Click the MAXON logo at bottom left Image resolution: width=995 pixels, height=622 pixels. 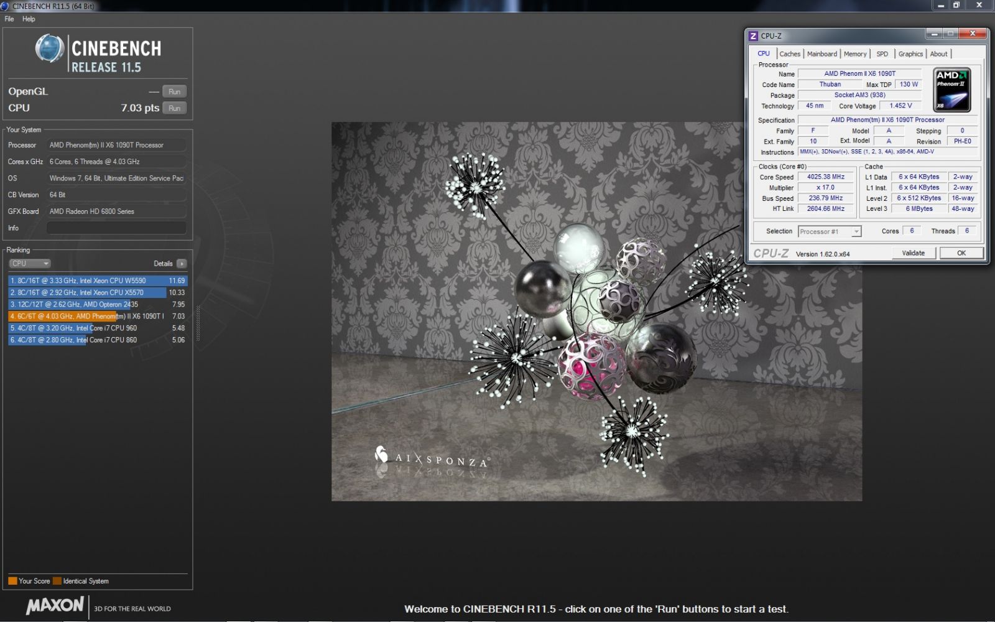(55, 605)
